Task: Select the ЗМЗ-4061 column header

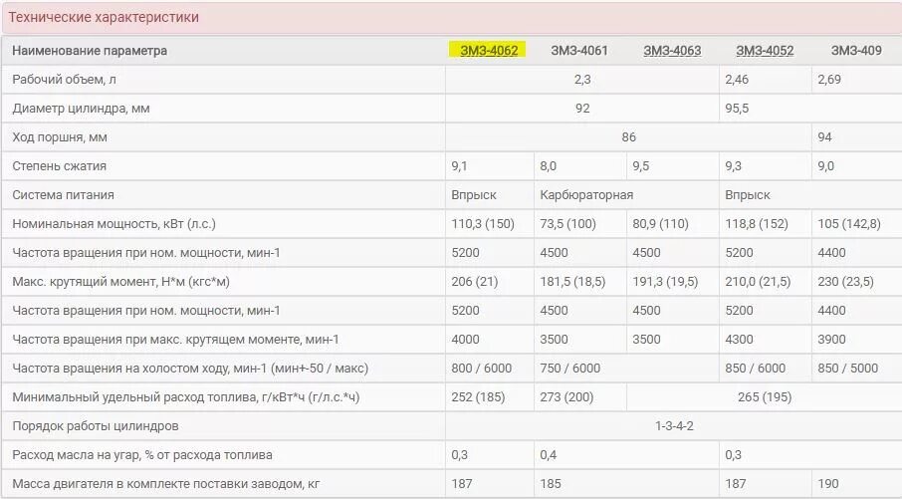Action: click(579, 51)
